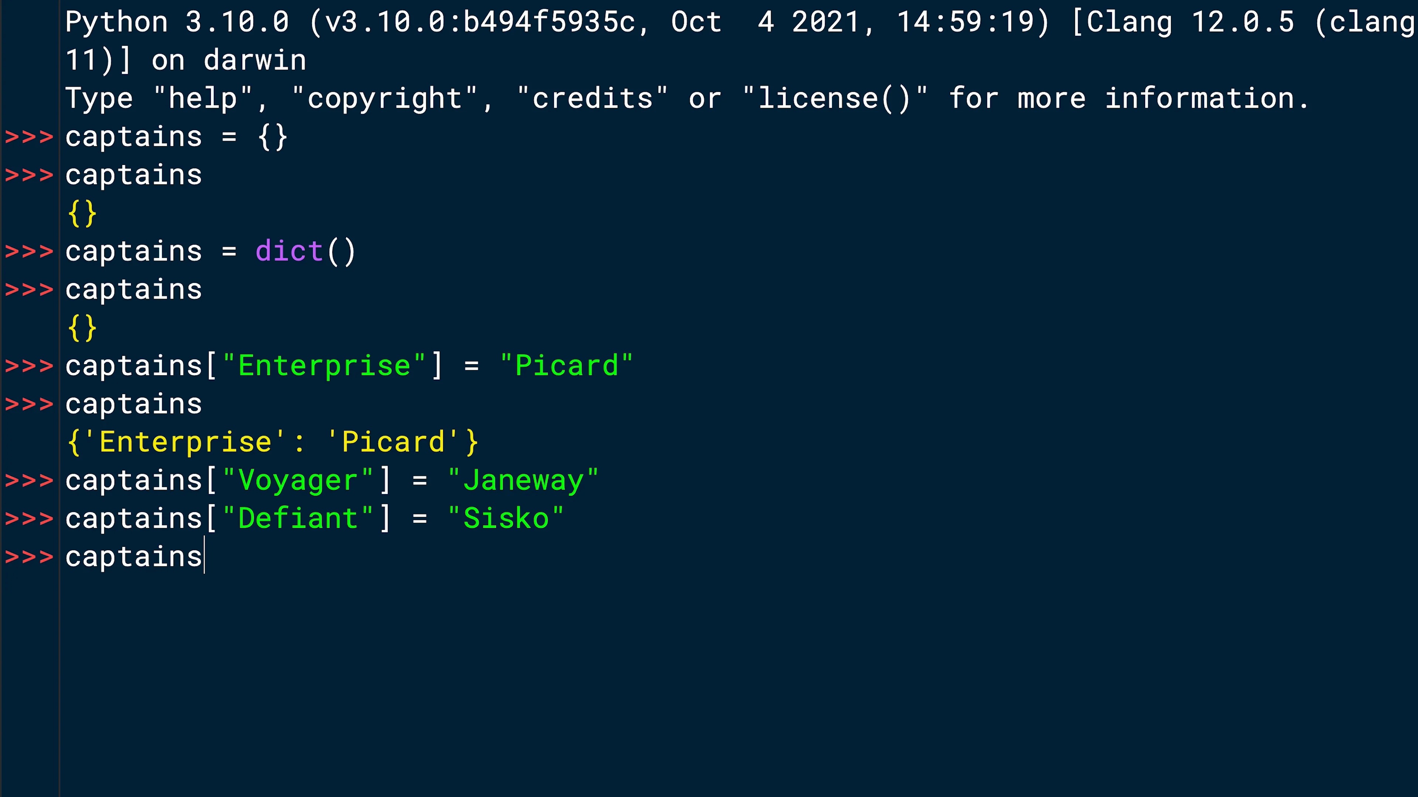Click the "Janeway" string literal
The image size is (1418, 797).
(523, 481)
